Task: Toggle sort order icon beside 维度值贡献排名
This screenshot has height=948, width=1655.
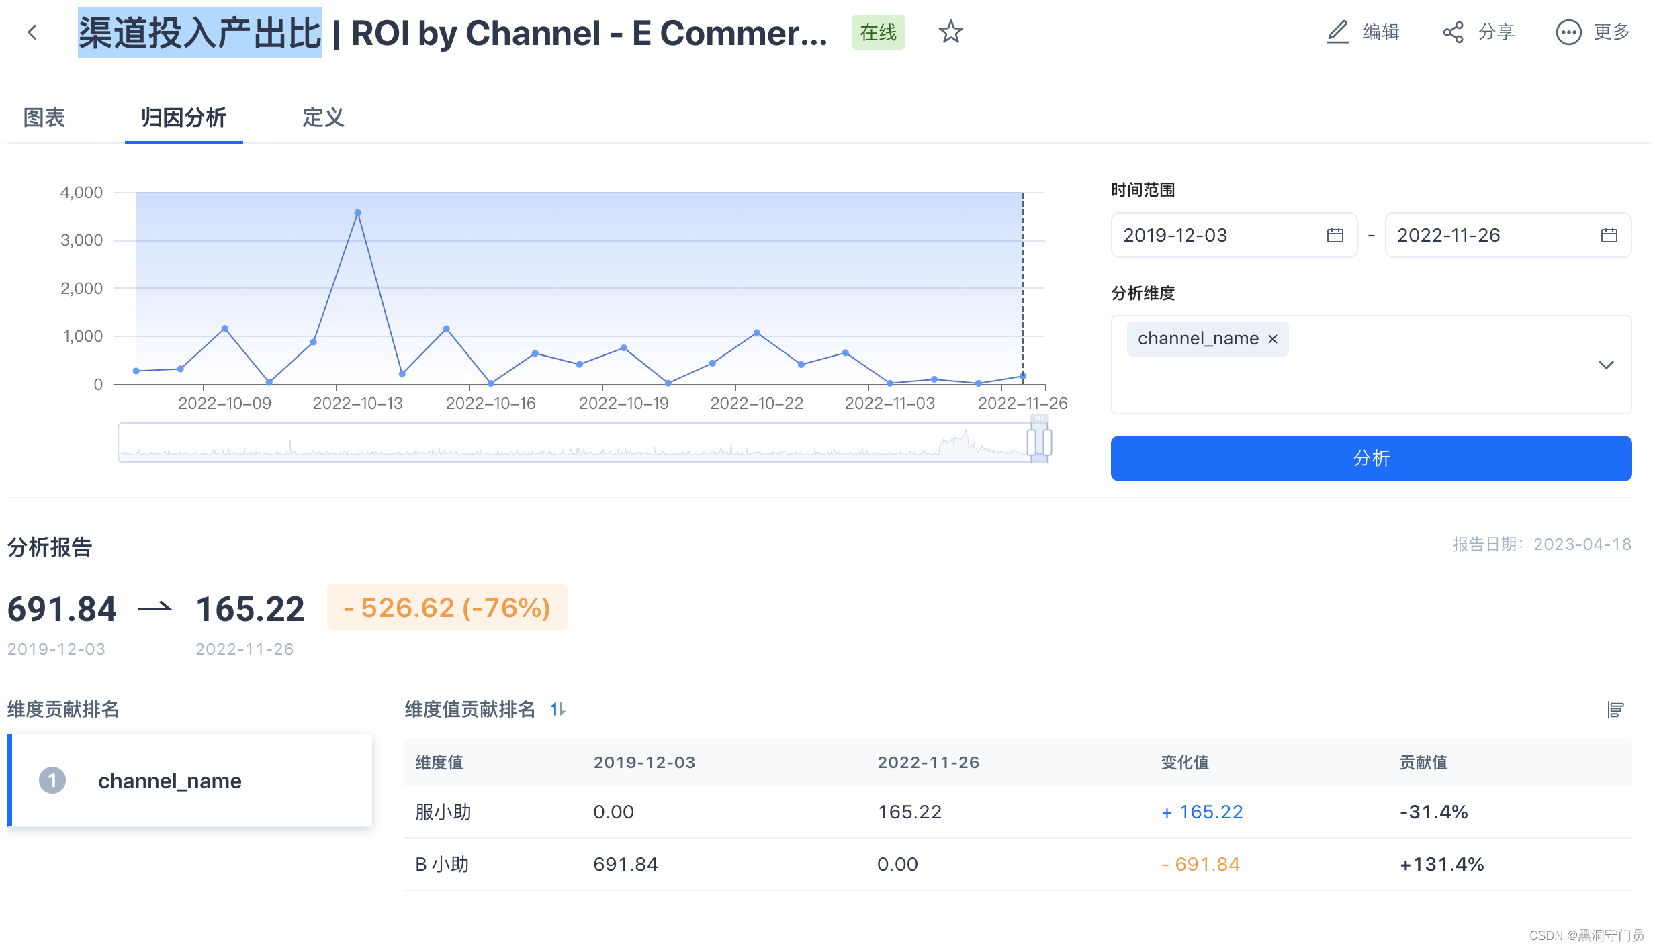Action: [558, 709]
